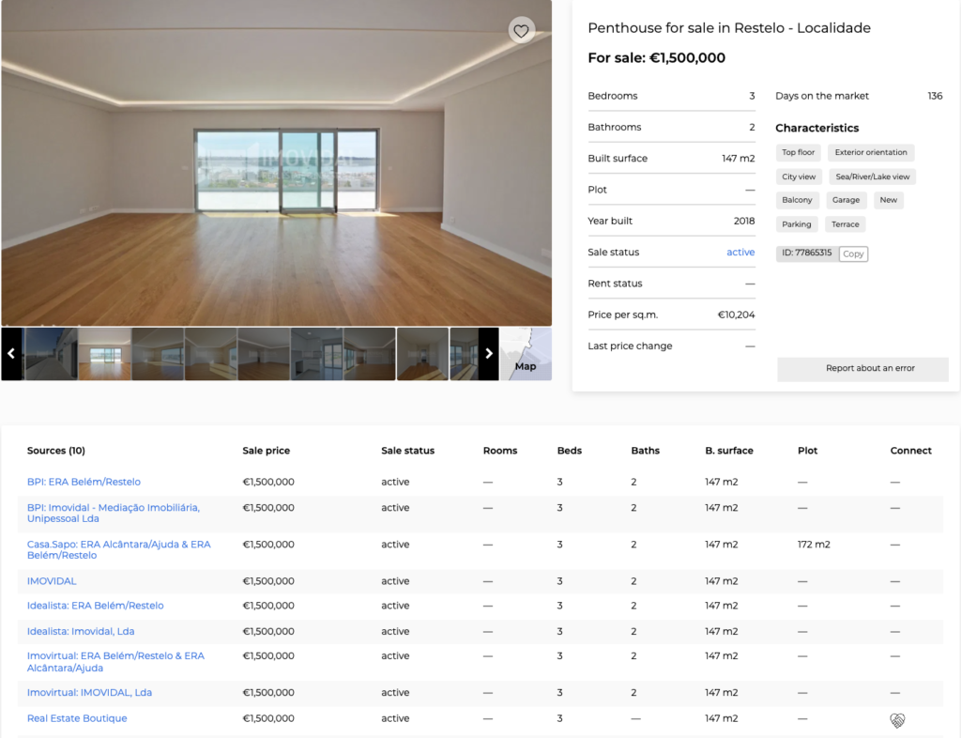
Task: Open Imovirtual: IMOVIDAL, Lda link
Action: tap(89, 693)
